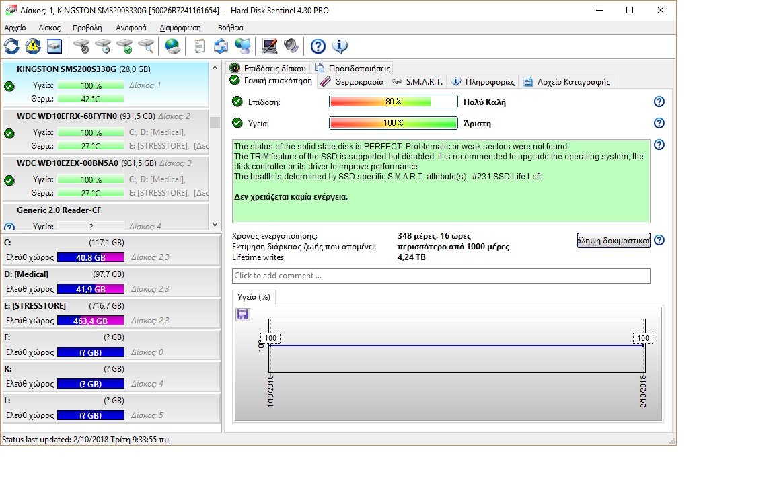The image size is (775, 484).
Task: Open the text report notepad icon
Action: pos(199,46)
